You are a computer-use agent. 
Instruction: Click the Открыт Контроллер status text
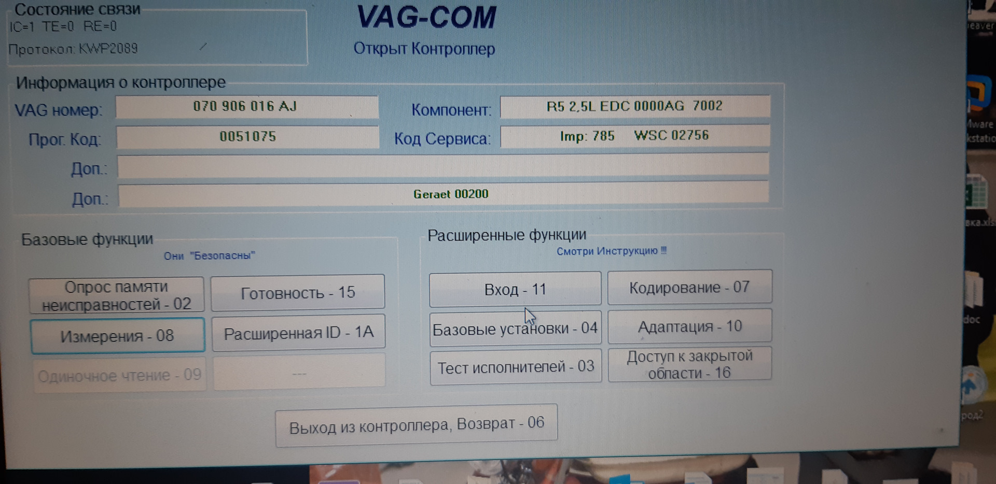point(424,49)
